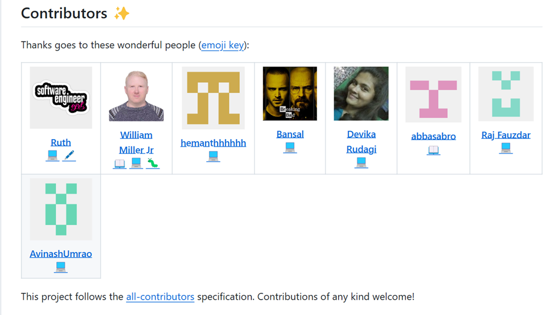The width and height of the screenshot is (554, 315).
Task: Click AvinashUmrao's green identicon avatar
Action: coord(61,209)
